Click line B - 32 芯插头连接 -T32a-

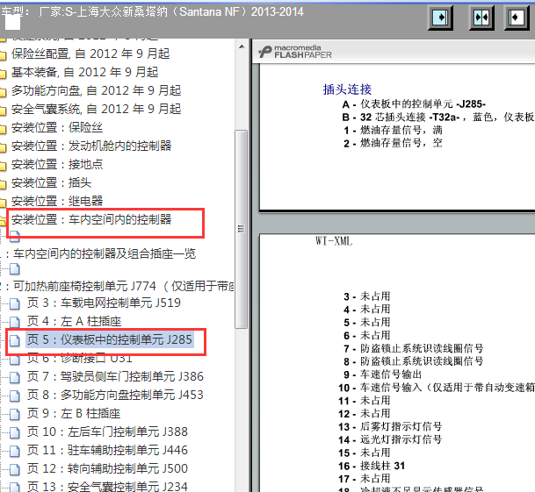click(x=438, y=118)
